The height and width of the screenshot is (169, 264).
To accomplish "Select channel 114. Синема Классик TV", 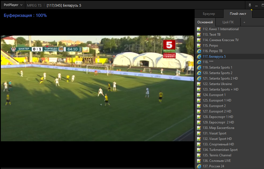I will (229, 40).
